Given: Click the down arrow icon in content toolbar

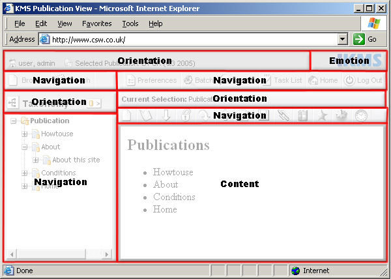Looking at the screenshot, I should pyautogui.click(x=166, y=116).
